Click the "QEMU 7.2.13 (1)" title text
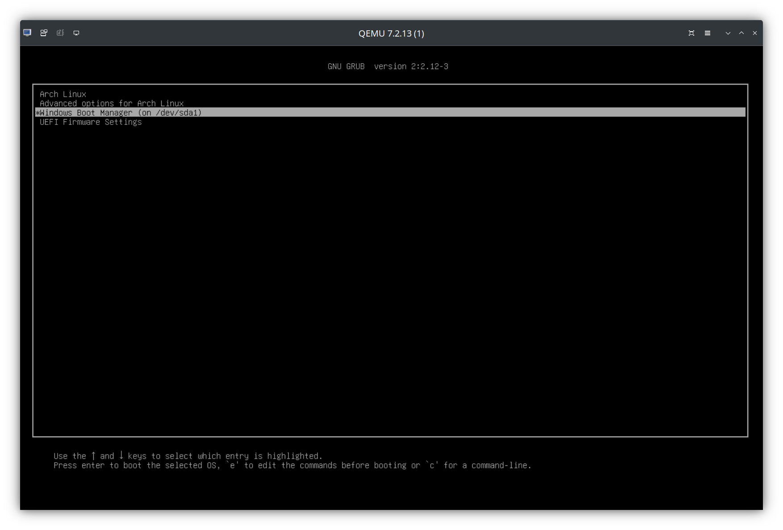Screen dimensions: 783x530 tap(391, 33)
